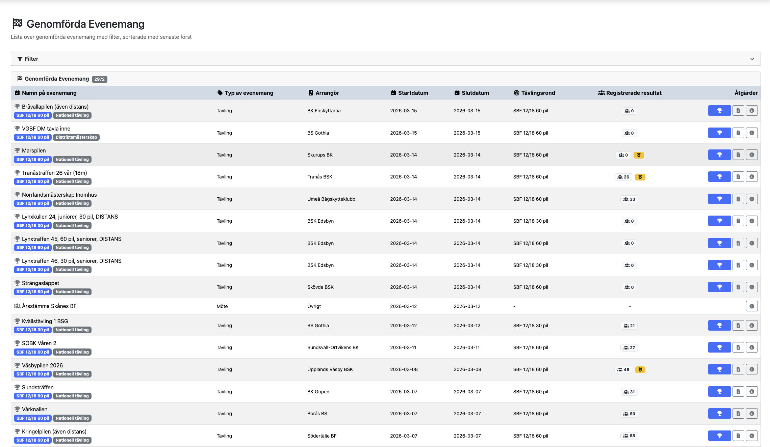Click the Distriktsmästerskap tag badge

click(76, 137)
